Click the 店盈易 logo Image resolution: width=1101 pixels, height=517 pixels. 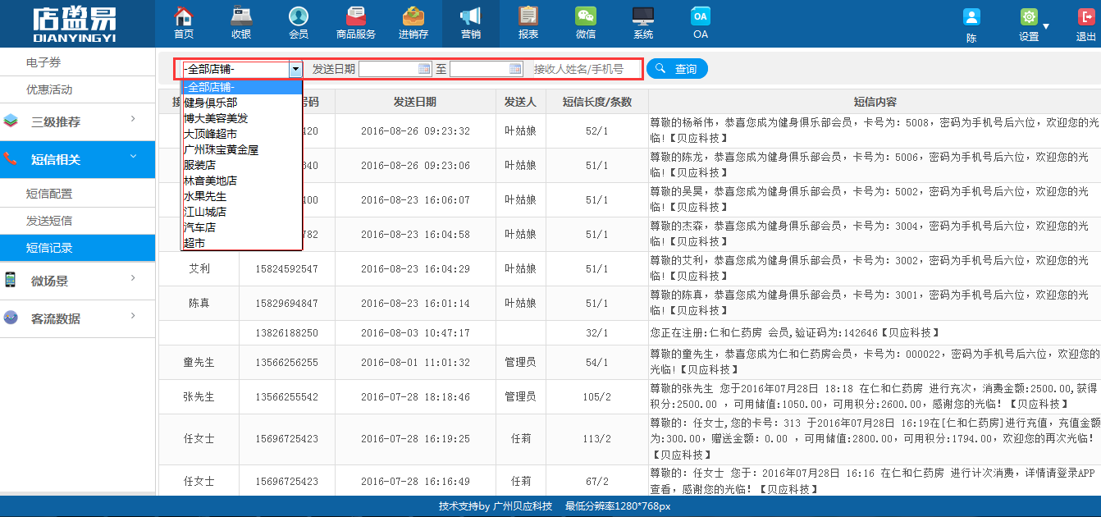click(75, 25)
